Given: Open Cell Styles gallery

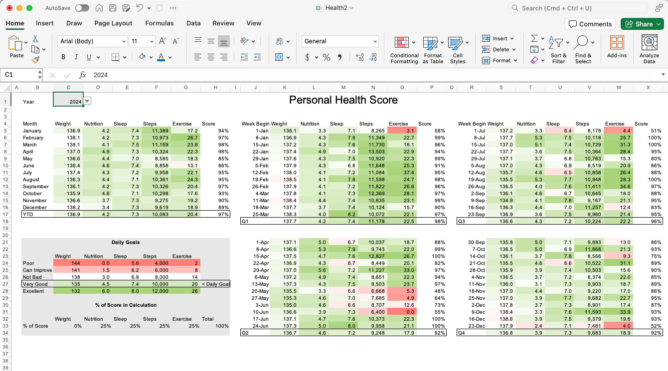Looking at the screenshot, I should point(458,49).
